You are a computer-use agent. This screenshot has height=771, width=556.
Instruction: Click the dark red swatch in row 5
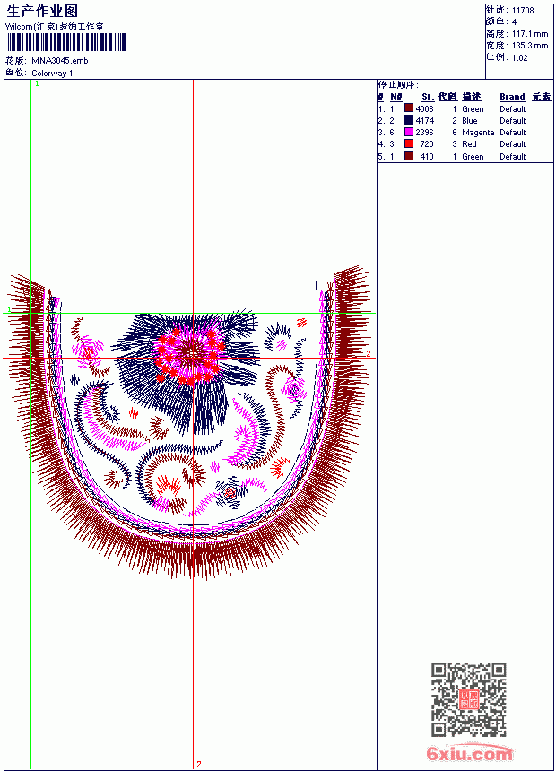tap(408, 156)
